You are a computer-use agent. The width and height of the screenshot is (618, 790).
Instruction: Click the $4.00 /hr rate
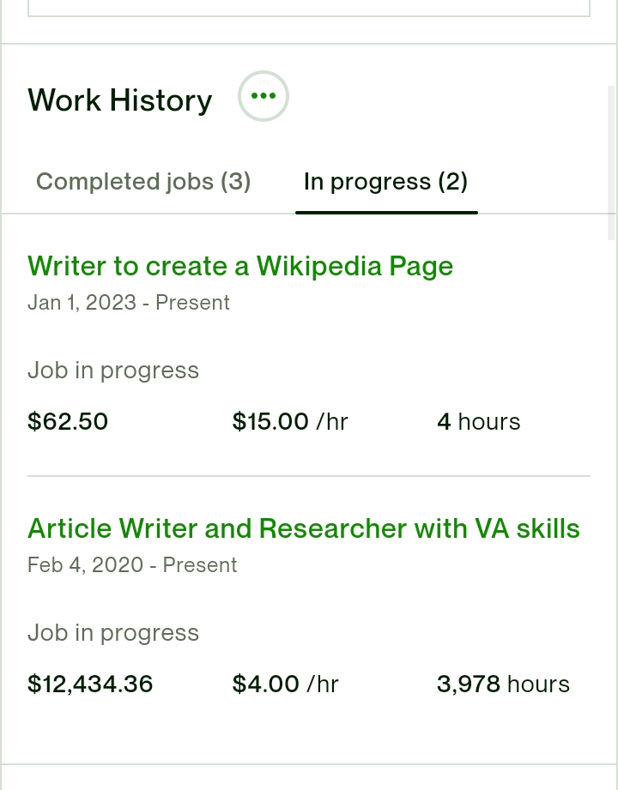pos(285,684)
